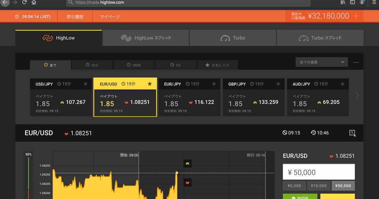The image size is (379, 199).
Task: Click the ¥ 50,000 amount field
Action: tap(319, 172)
